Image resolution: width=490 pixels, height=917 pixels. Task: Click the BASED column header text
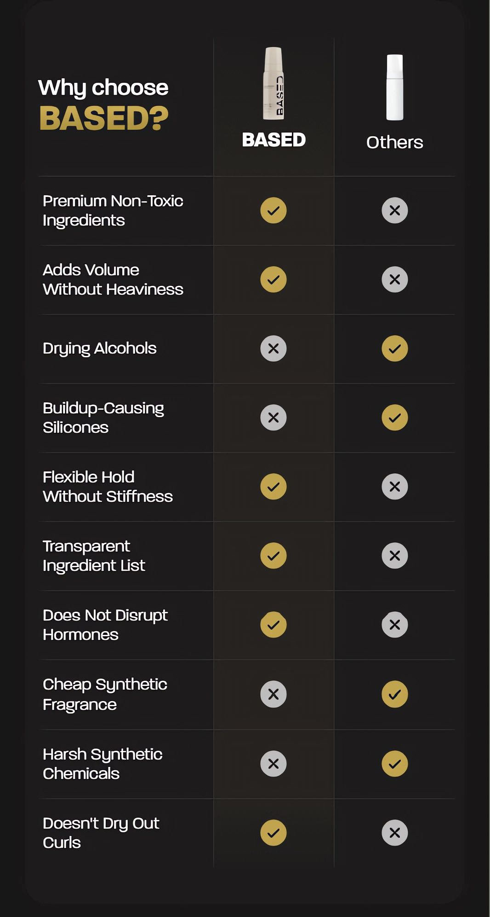(274, 140)
